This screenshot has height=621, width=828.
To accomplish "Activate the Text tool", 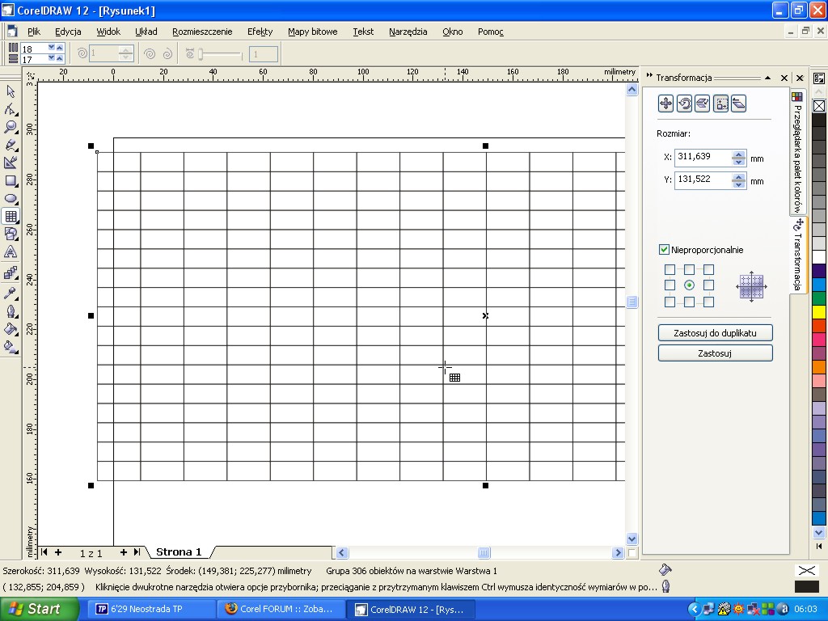I will 11,252.
